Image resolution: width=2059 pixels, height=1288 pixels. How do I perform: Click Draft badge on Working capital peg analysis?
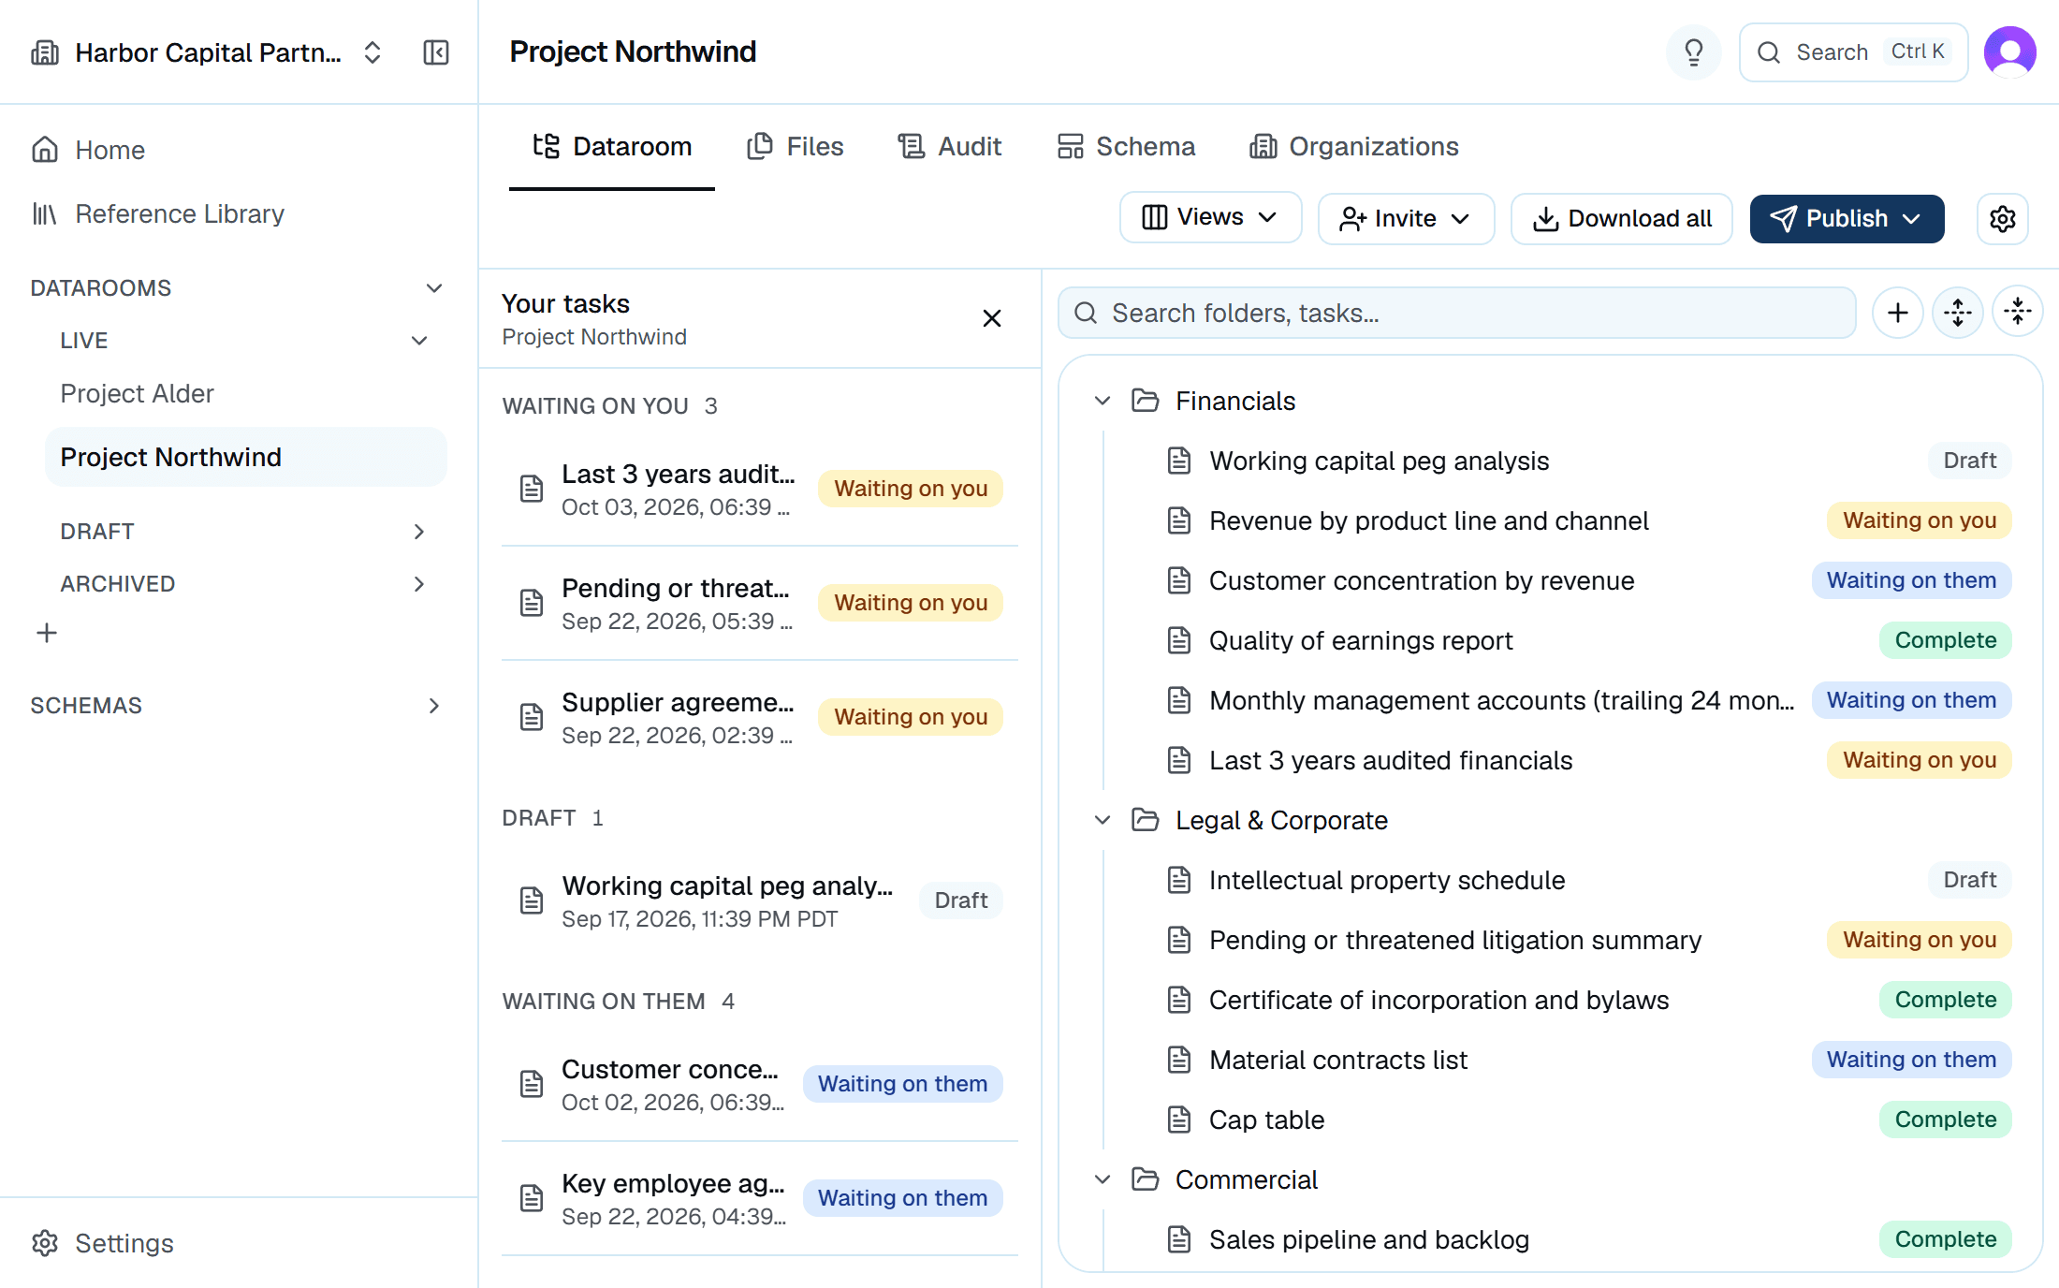tap(1969, 461)
